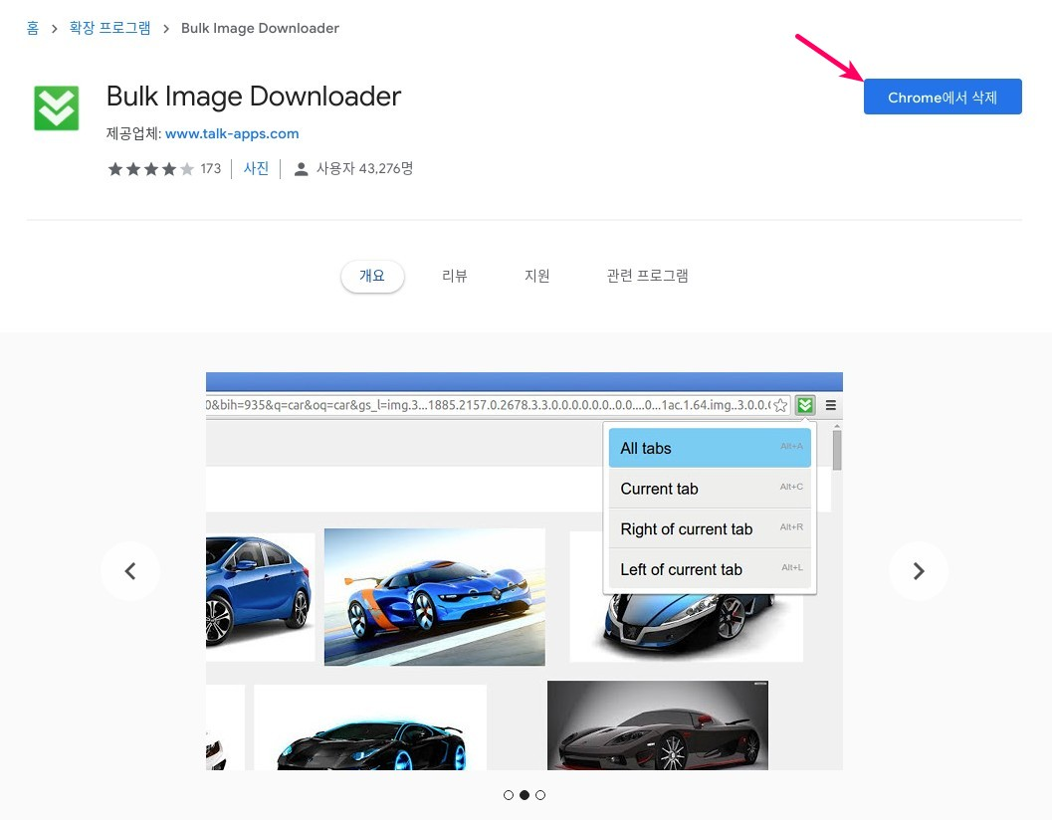
Task: Select the third carousel dot
Action: coord(540,795)
